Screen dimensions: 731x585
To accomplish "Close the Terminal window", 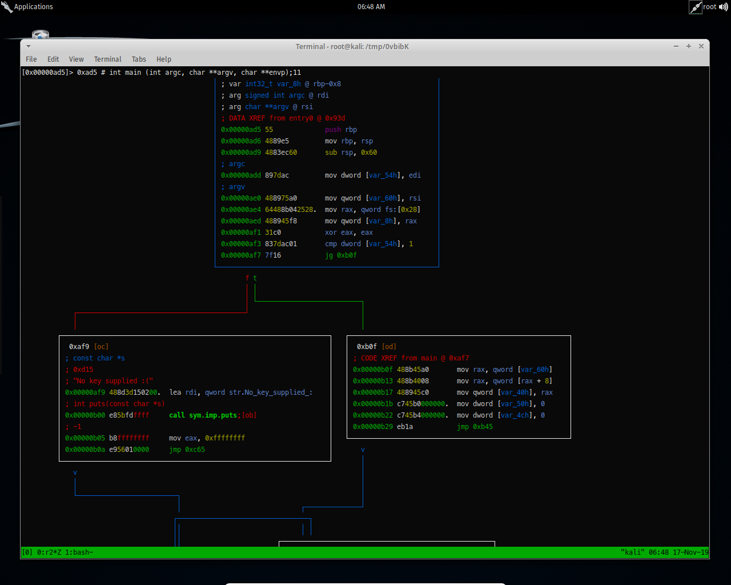I will tap(701, 46).
